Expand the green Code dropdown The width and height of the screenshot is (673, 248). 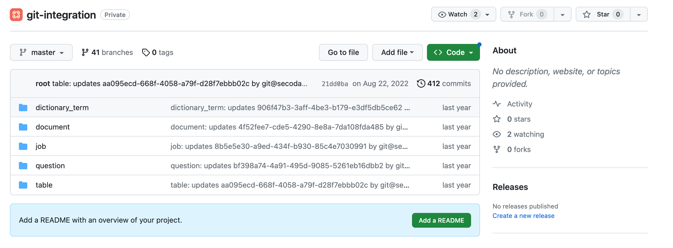pos(453,52)
